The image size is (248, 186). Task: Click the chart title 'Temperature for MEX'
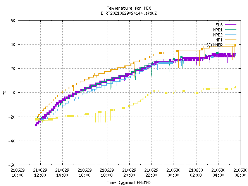click(129, 8)
